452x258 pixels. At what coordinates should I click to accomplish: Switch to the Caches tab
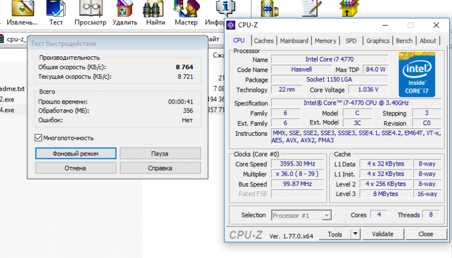coord(263,41)
